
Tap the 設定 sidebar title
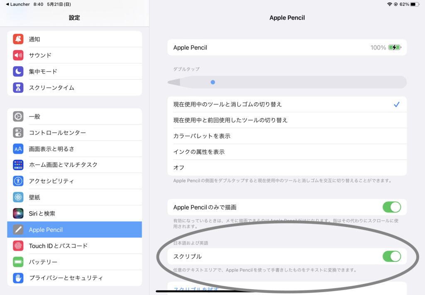[74, 18]
